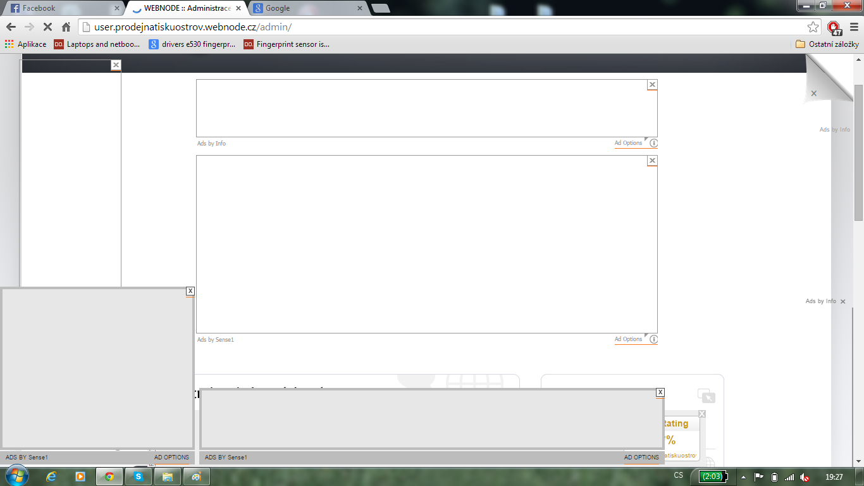This screenshot has width=864, height=486.
Task: Open Paint from the taskbar
Action: coord(197,477)
